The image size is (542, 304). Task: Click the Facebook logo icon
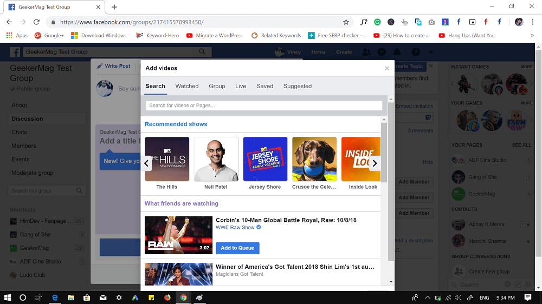point(15,52)
